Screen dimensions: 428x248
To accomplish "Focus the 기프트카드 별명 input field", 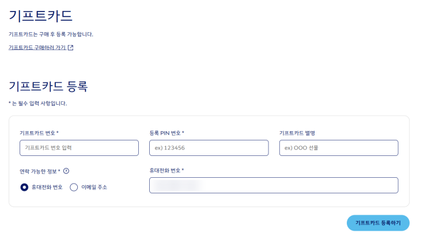I will coord(338,148).
